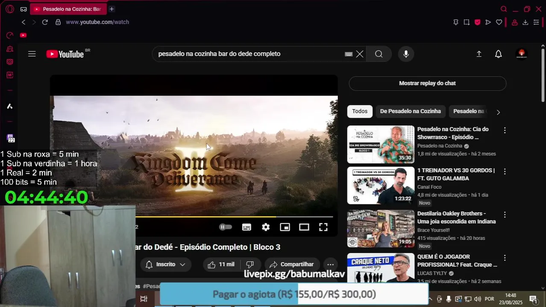This screenshot has width=546, height=307.
Task: Open GX Cleaner sidebar icon
Action: point(9,49)
